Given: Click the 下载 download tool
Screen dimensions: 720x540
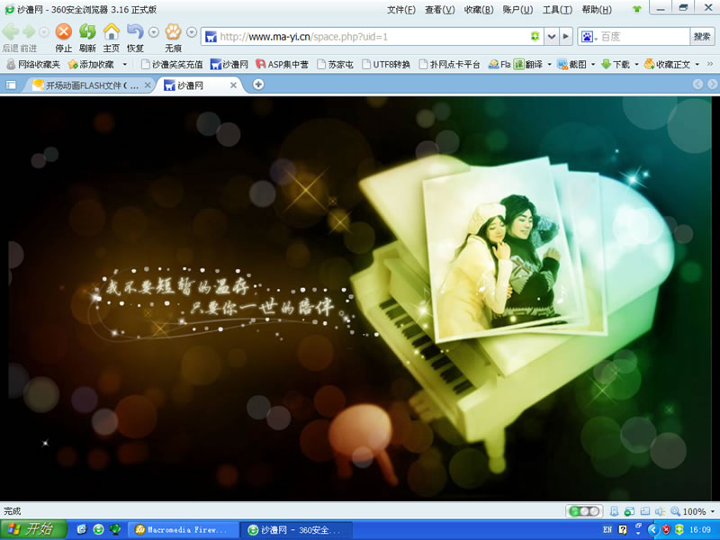Looking at the screenshot, I should click(x=616, y=65).
